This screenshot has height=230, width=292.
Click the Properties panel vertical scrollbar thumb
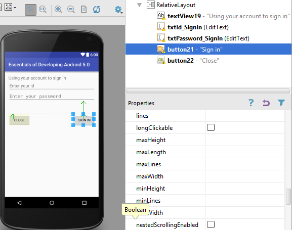click(x=288, y=197)
